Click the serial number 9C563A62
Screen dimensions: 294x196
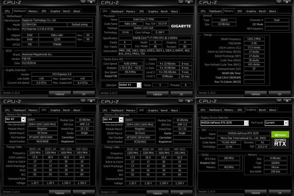point(140,142)
